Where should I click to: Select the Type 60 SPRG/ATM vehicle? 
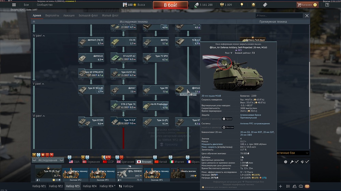coord(91,73)
